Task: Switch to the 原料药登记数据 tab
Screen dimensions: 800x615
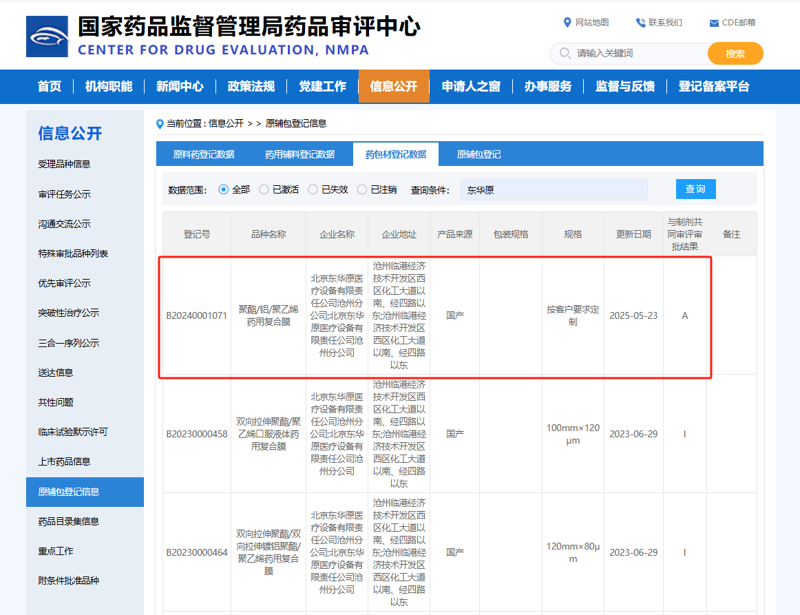Action: (204, 154)
